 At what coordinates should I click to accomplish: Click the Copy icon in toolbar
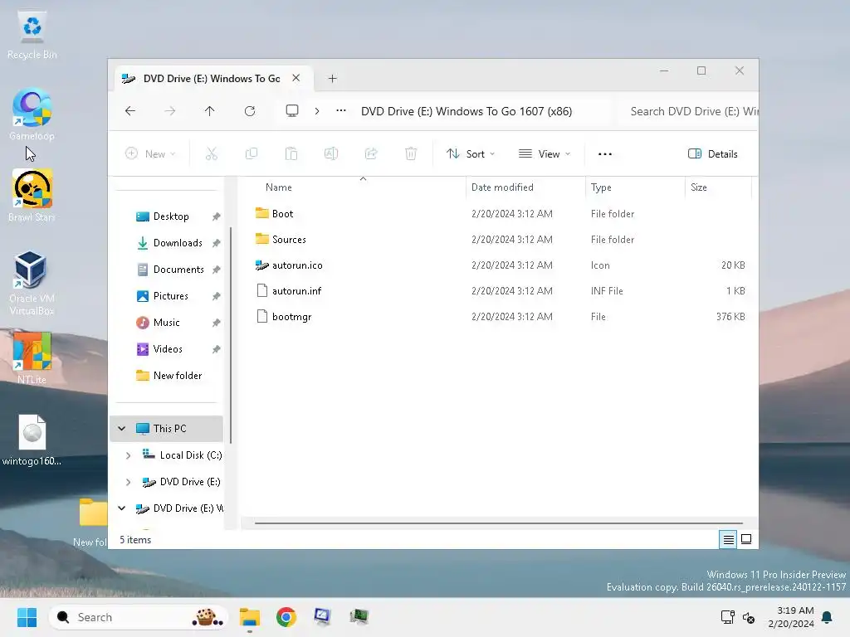[x=252, y=153]
